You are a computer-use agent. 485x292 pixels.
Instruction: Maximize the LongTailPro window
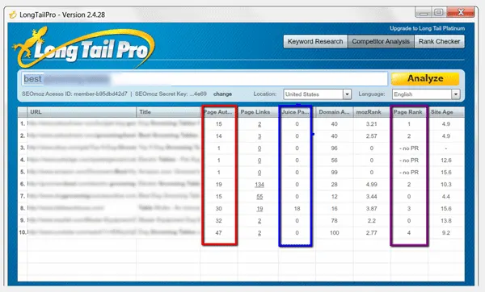coord(439,13)
